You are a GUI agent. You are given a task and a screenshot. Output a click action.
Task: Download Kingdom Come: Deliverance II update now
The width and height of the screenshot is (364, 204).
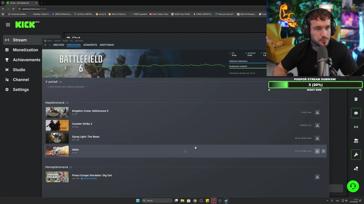317,112
